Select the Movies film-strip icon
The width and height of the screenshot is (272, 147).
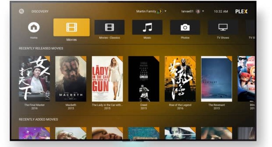tap(71, 27)
